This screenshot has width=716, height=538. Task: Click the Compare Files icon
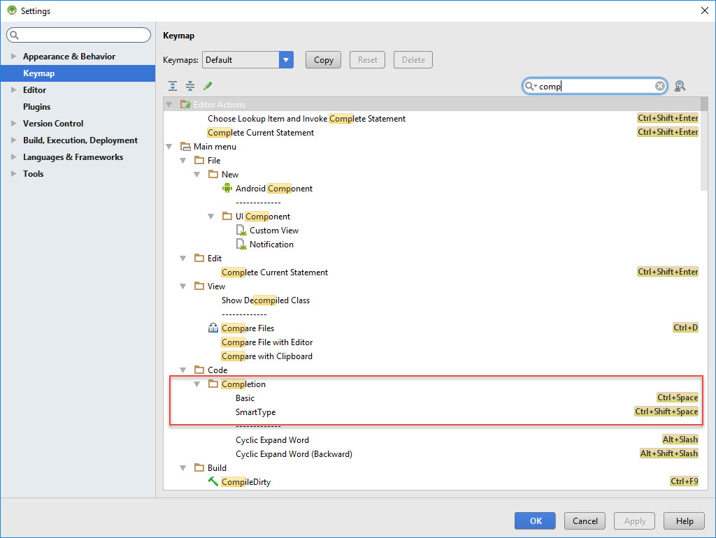[x=213, y=328]
